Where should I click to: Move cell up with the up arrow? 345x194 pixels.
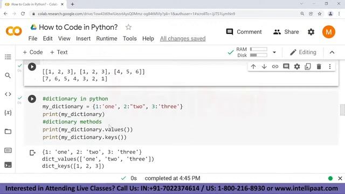point(253,66)
